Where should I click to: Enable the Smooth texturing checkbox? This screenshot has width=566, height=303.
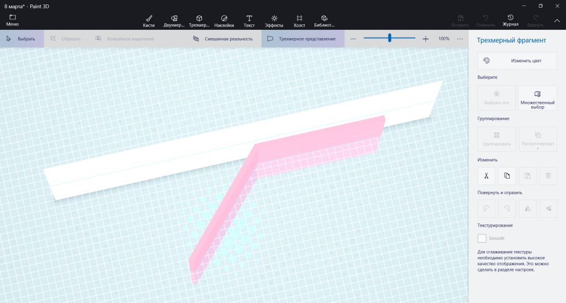[x=482, y=238]
